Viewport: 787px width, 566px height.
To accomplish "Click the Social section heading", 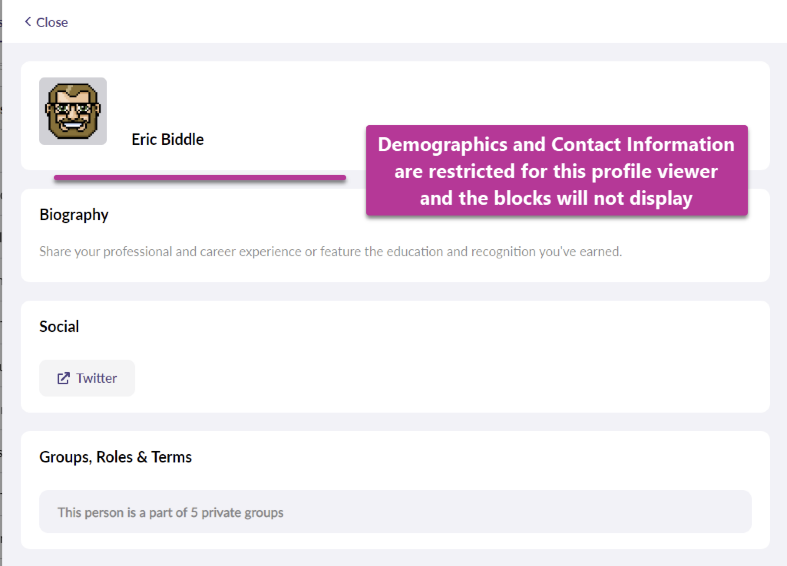I will [59, 327].
